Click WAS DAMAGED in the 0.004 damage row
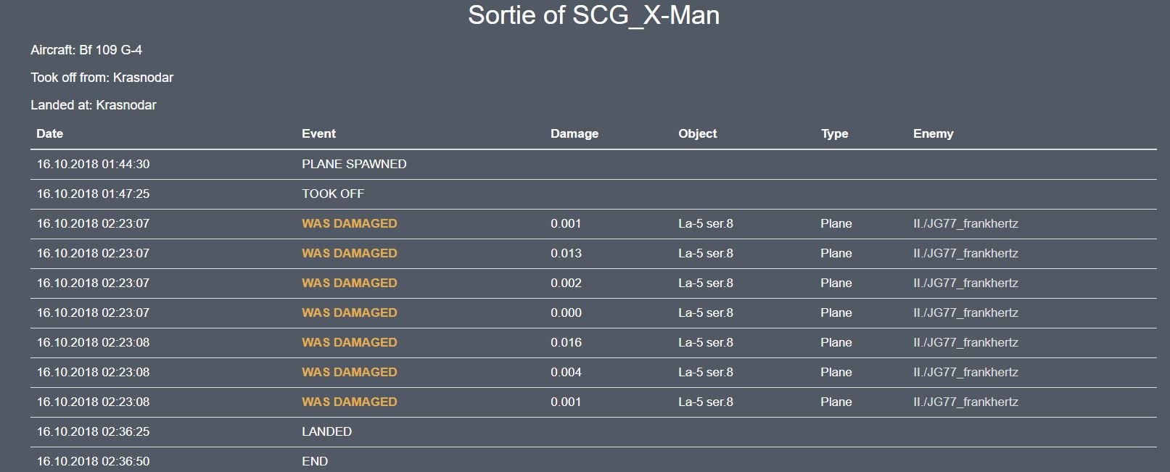This screenshot has width=1170, height=472. click(x=349, y=372)
